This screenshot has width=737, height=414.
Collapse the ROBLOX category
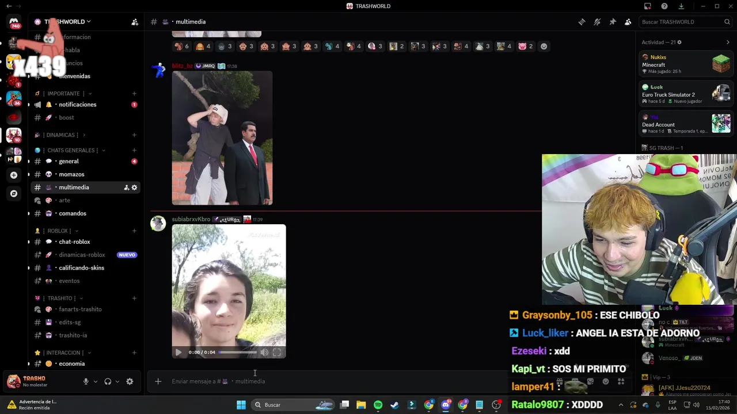56,231
